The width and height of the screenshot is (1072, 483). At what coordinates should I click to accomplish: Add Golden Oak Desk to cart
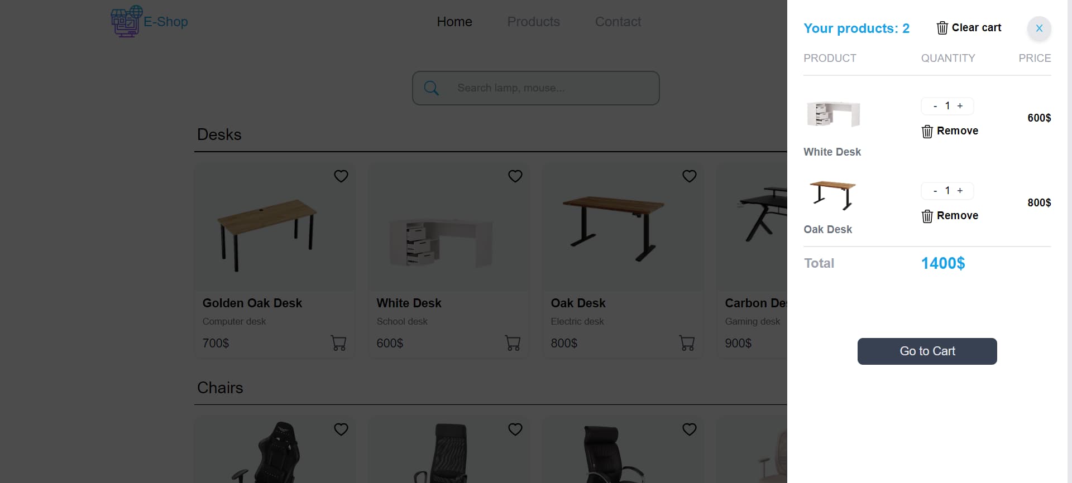point(338,343)
